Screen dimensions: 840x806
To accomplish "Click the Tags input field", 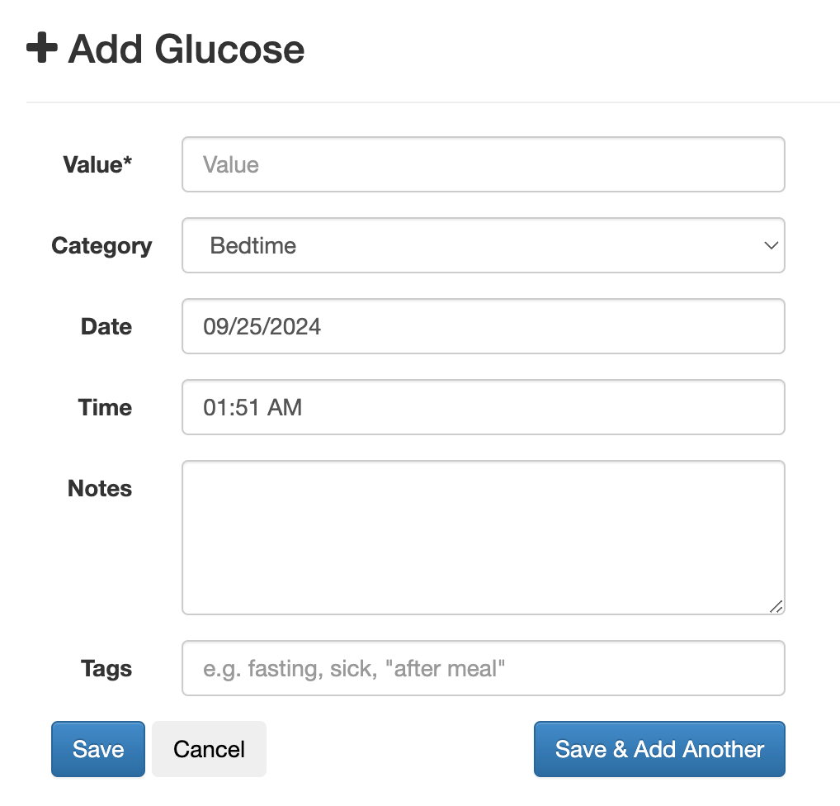I will [x=483, y=668].
